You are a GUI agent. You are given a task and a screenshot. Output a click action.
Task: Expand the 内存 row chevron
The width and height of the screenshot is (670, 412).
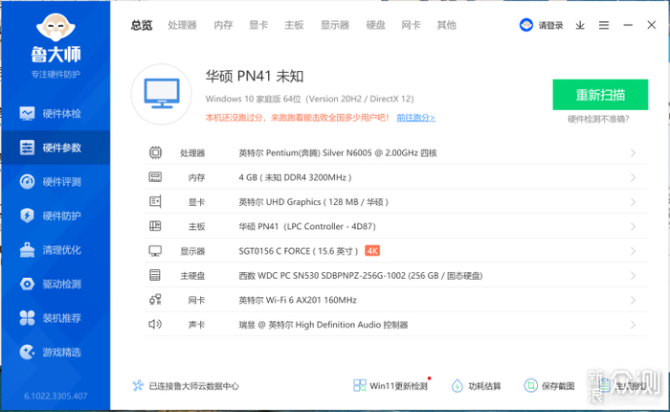[x=634, y=177]
